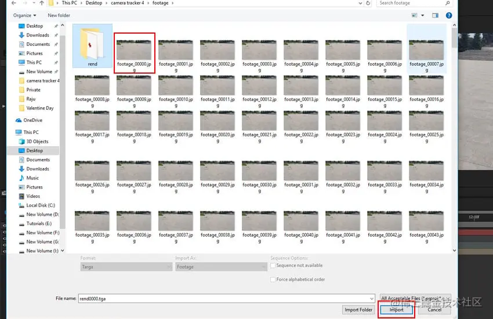The image size is (493, 319).
Task: Select the rend folder
Action: tap(92, 46)
